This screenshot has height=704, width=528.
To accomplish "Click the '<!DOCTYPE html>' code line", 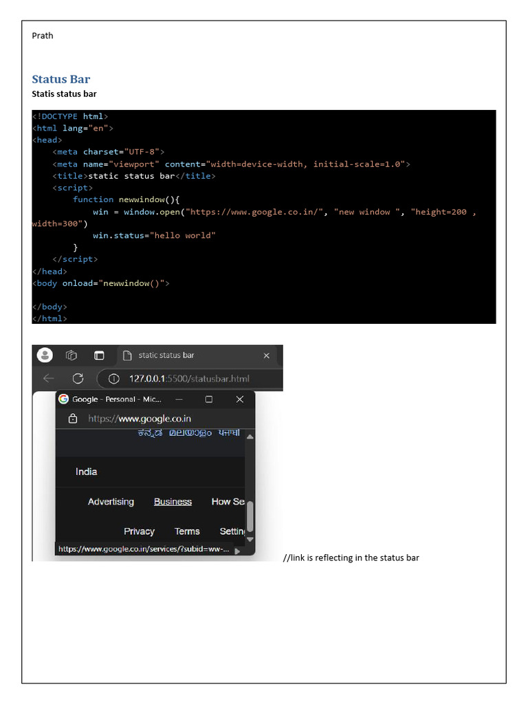I will coord(70,117).
